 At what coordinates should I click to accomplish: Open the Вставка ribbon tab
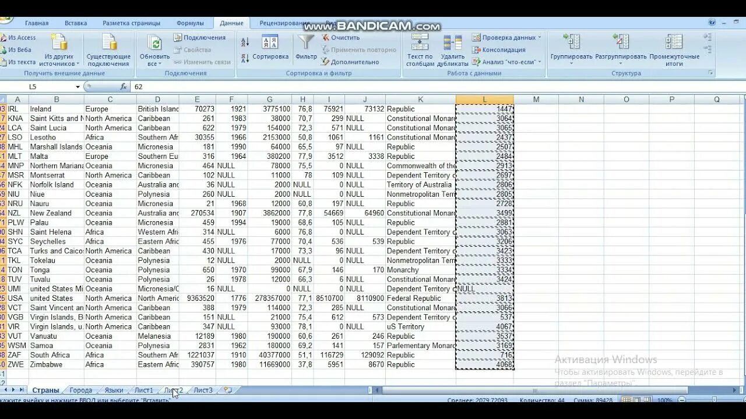tap(76, 23)
